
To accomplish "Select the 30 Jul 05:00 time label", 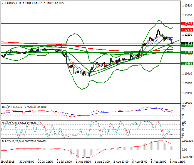I will tap(27, 162).
